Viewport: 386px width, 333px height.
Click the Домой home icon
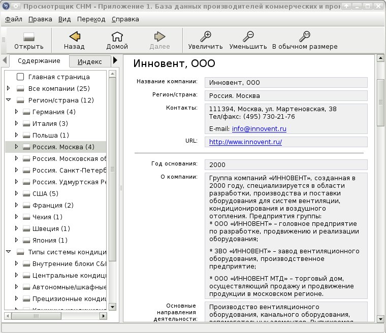[117, 37]
